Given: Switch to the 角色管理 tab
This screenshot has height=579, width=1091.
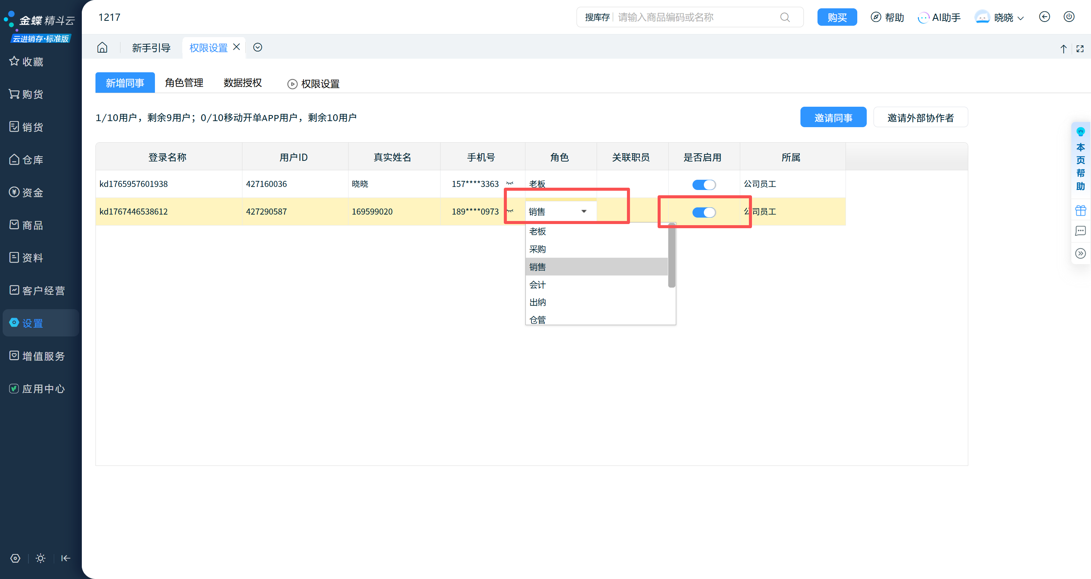Looking at the screenshot, I should pos(184,82).
